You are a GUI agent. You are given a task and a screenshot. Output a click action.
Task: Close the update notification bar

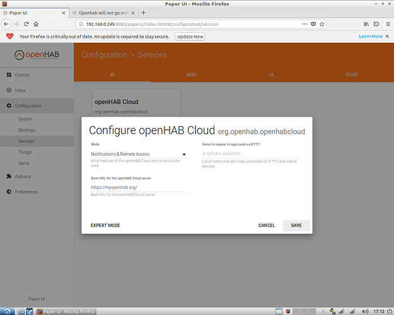coord(388,37)
